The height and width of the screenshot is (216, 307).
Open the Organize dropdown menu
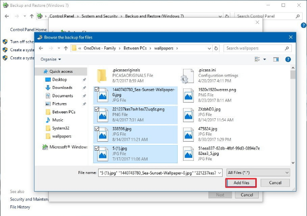coord(51,59)
